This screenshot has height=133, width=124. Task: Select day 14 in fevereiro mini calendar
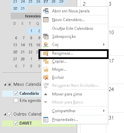point(23,45)
